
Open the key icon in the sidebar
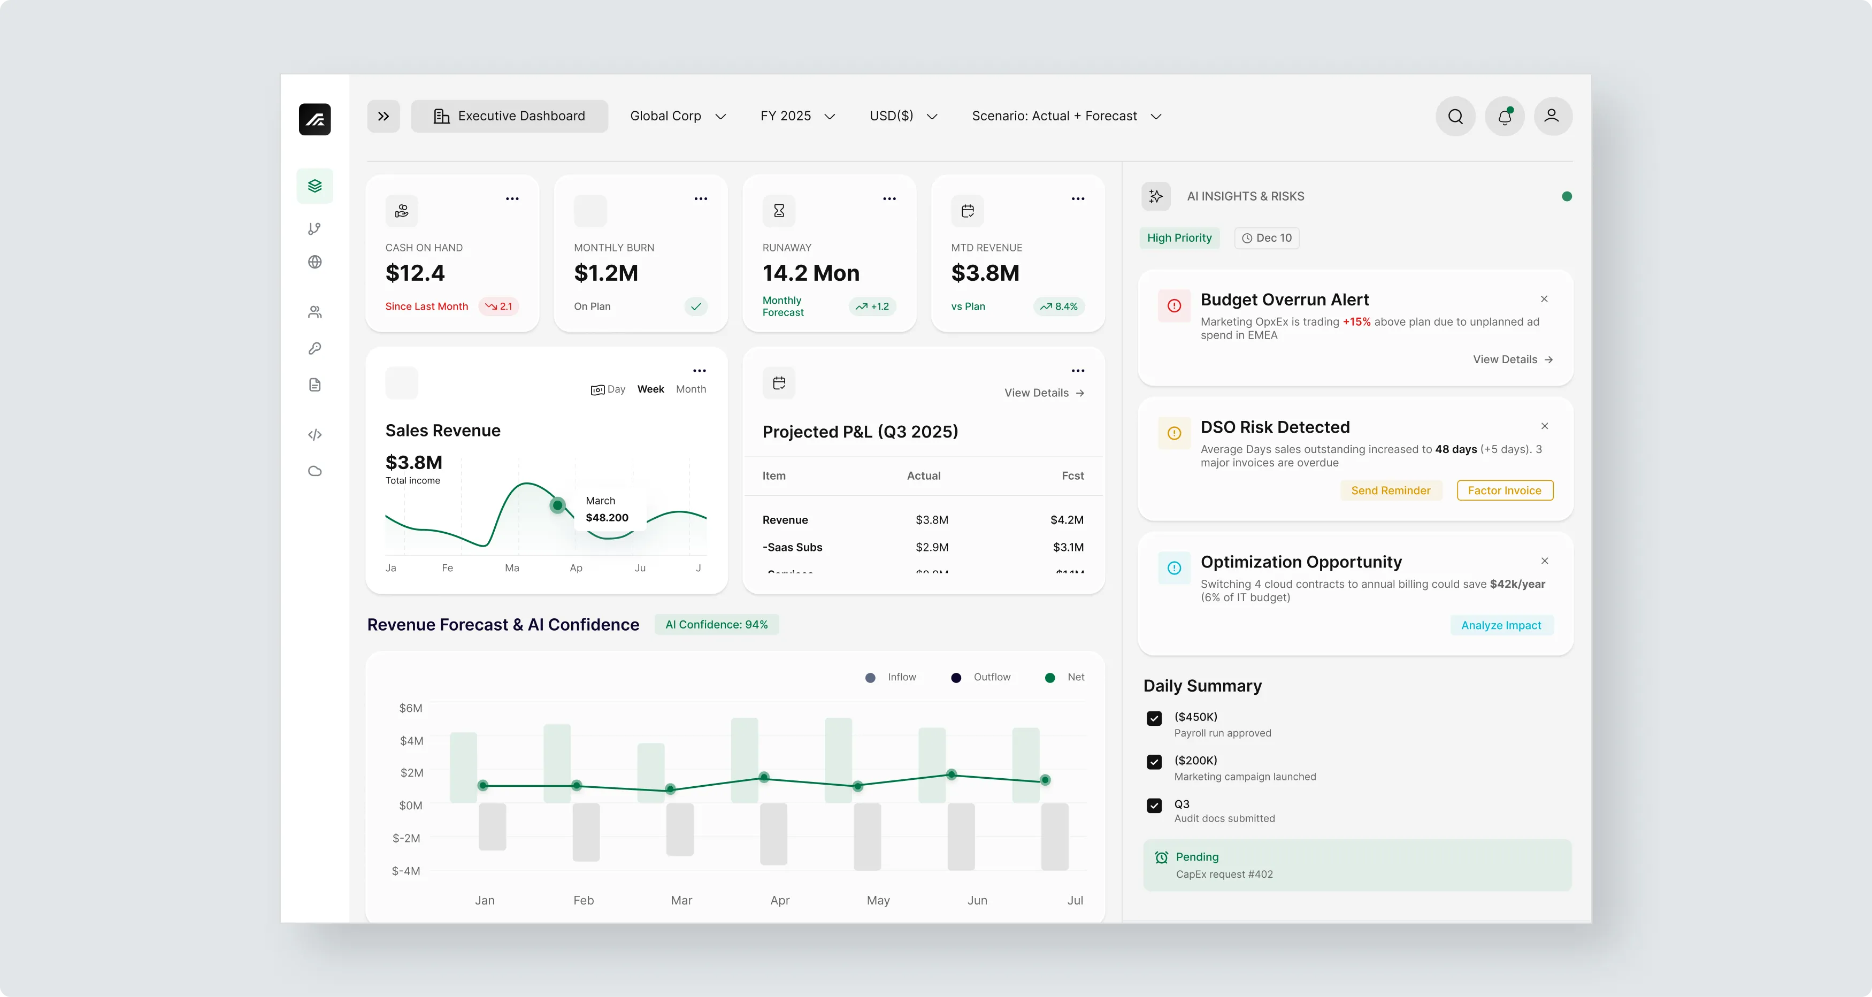pyautogui.click(x=314, y=349)
